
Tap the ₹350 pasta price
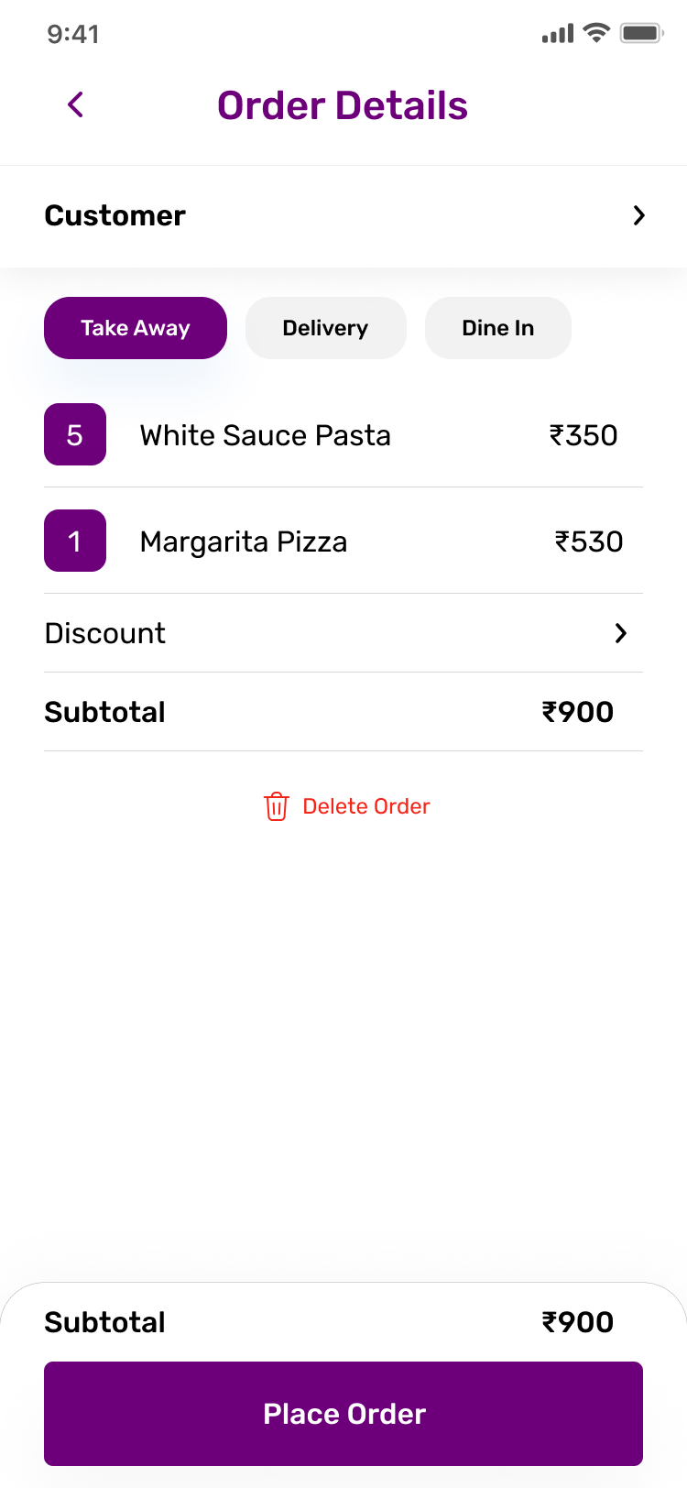point(583,435)
